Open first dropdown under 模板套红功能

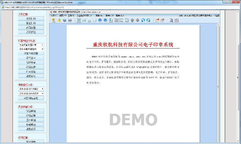pos(31,89)
